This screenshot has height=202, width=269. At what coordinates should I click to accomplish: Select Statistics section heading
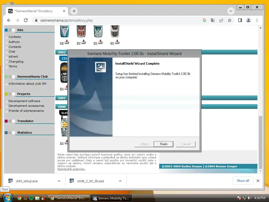(x=24, y=133)
